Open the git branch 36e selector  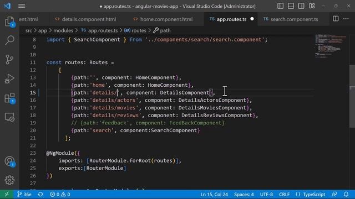click(24, 194)
